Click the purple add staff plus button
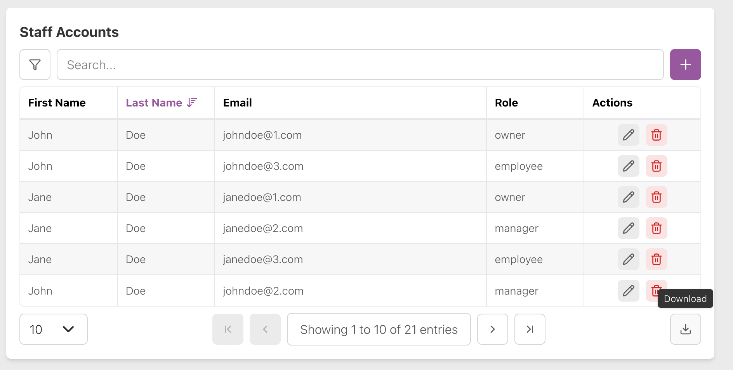733x370 pixels. (685, 65)
